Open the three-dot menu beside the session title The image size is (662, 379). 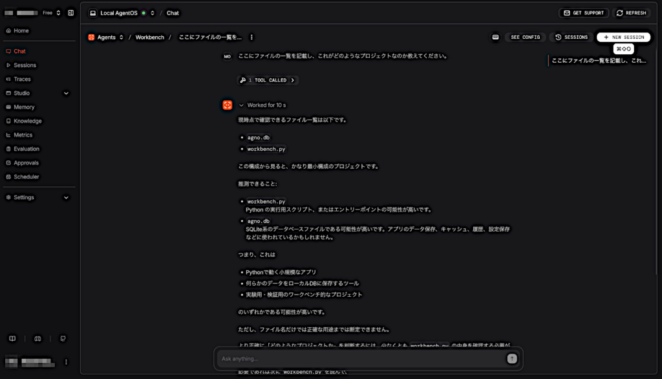click(x=251, y=37)
